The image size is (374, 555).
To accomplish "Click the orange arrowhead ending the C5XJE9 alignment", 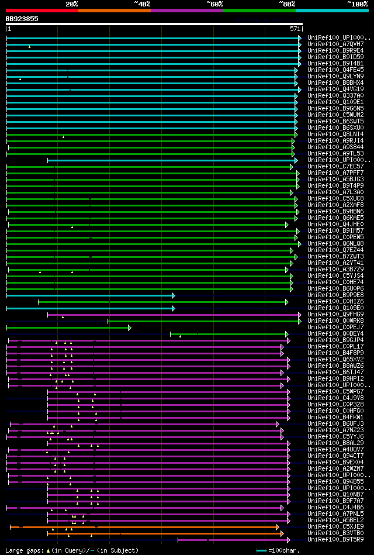I will pyautogui.click(x=278, y=527).
